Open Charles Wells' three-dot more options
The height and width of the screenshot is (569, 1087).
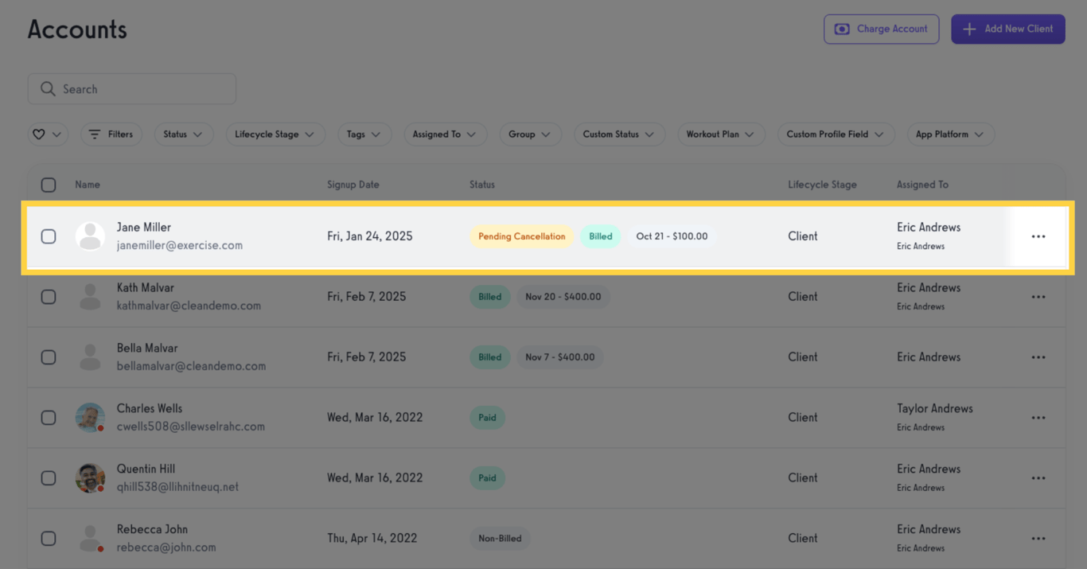click(1038, 418)
